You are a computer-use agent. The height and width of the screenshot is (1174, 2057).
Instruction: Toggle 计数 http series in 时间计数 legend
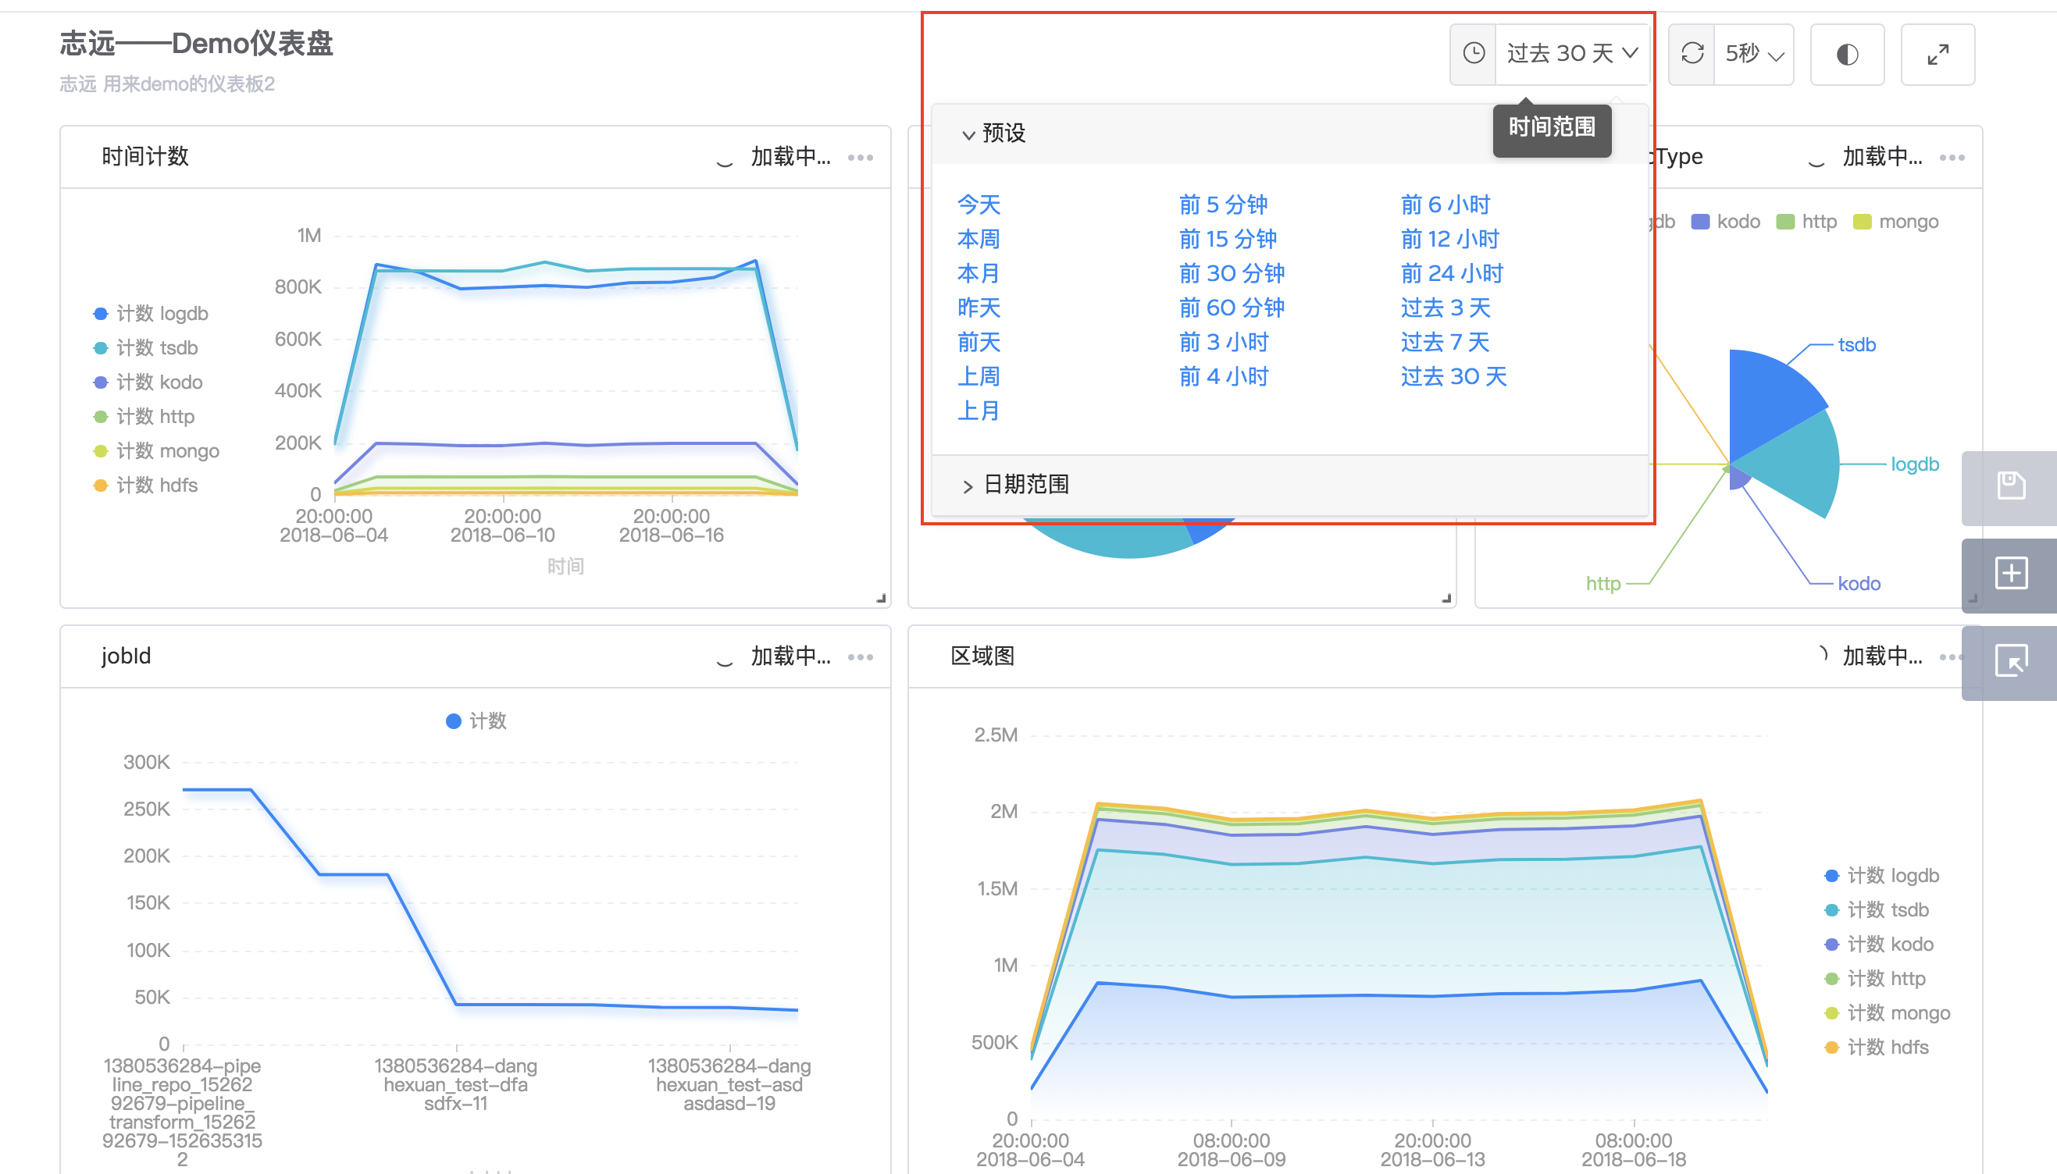coord(144,417)
